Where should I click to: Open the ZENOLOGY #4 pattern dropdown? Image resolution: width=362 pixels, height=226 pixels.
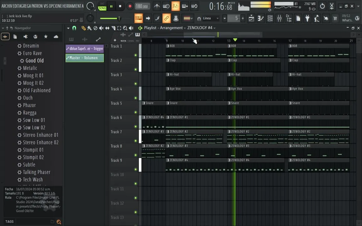coord(215,28)
